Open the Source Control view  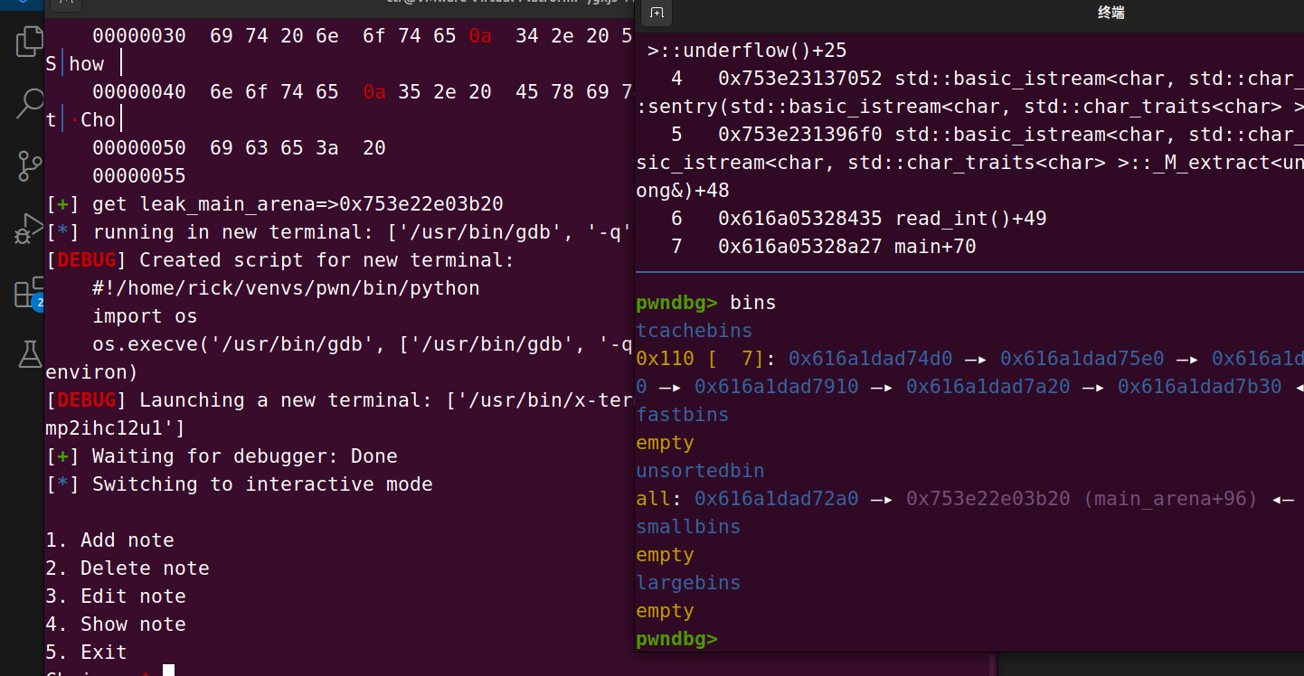pos(29,166)
